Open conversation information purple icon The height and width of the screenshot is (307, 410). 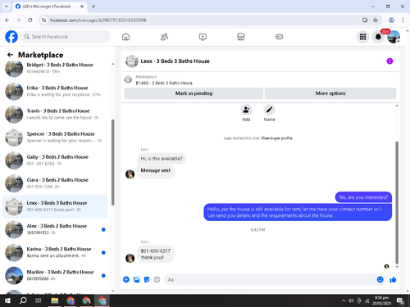(389, 61)
